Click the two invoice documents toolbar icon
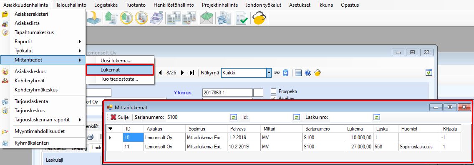This screenshot has width=474, height=165. [x=174, y=18]
